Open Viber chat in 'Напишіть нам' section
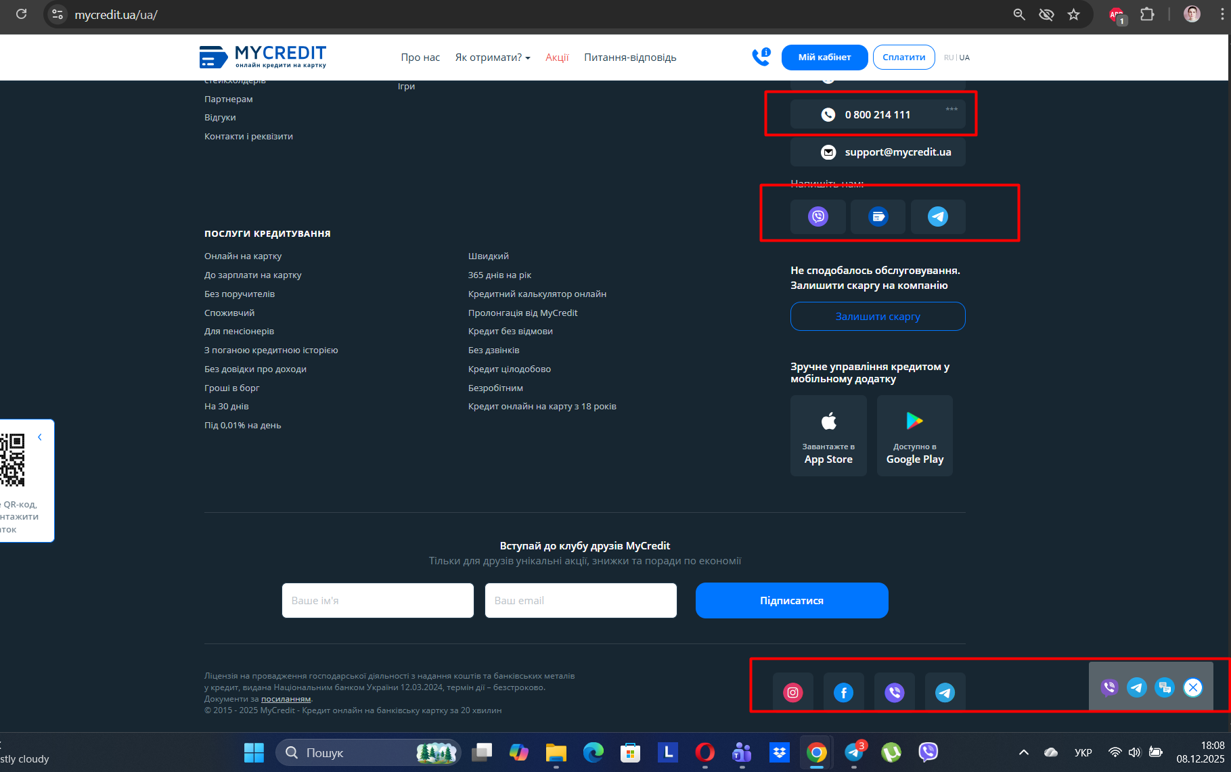 818,217
